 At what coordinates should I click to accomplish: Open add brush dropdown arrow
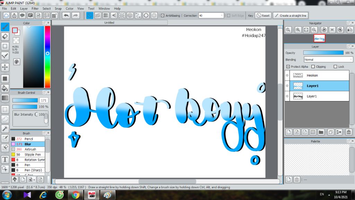[34, 180]
